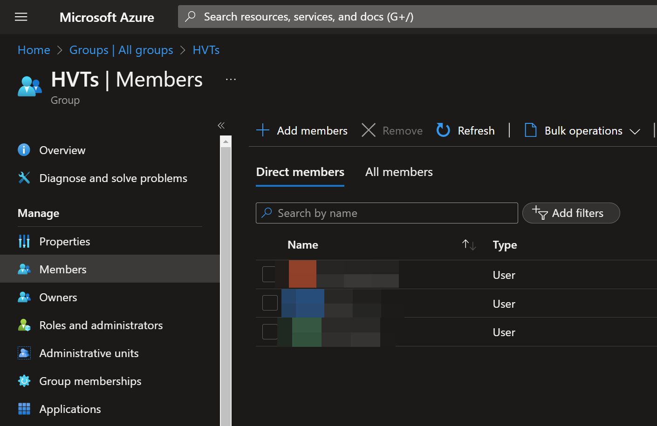
Task: Click User type in blue-avatar row
Action: tap(504, 304)
